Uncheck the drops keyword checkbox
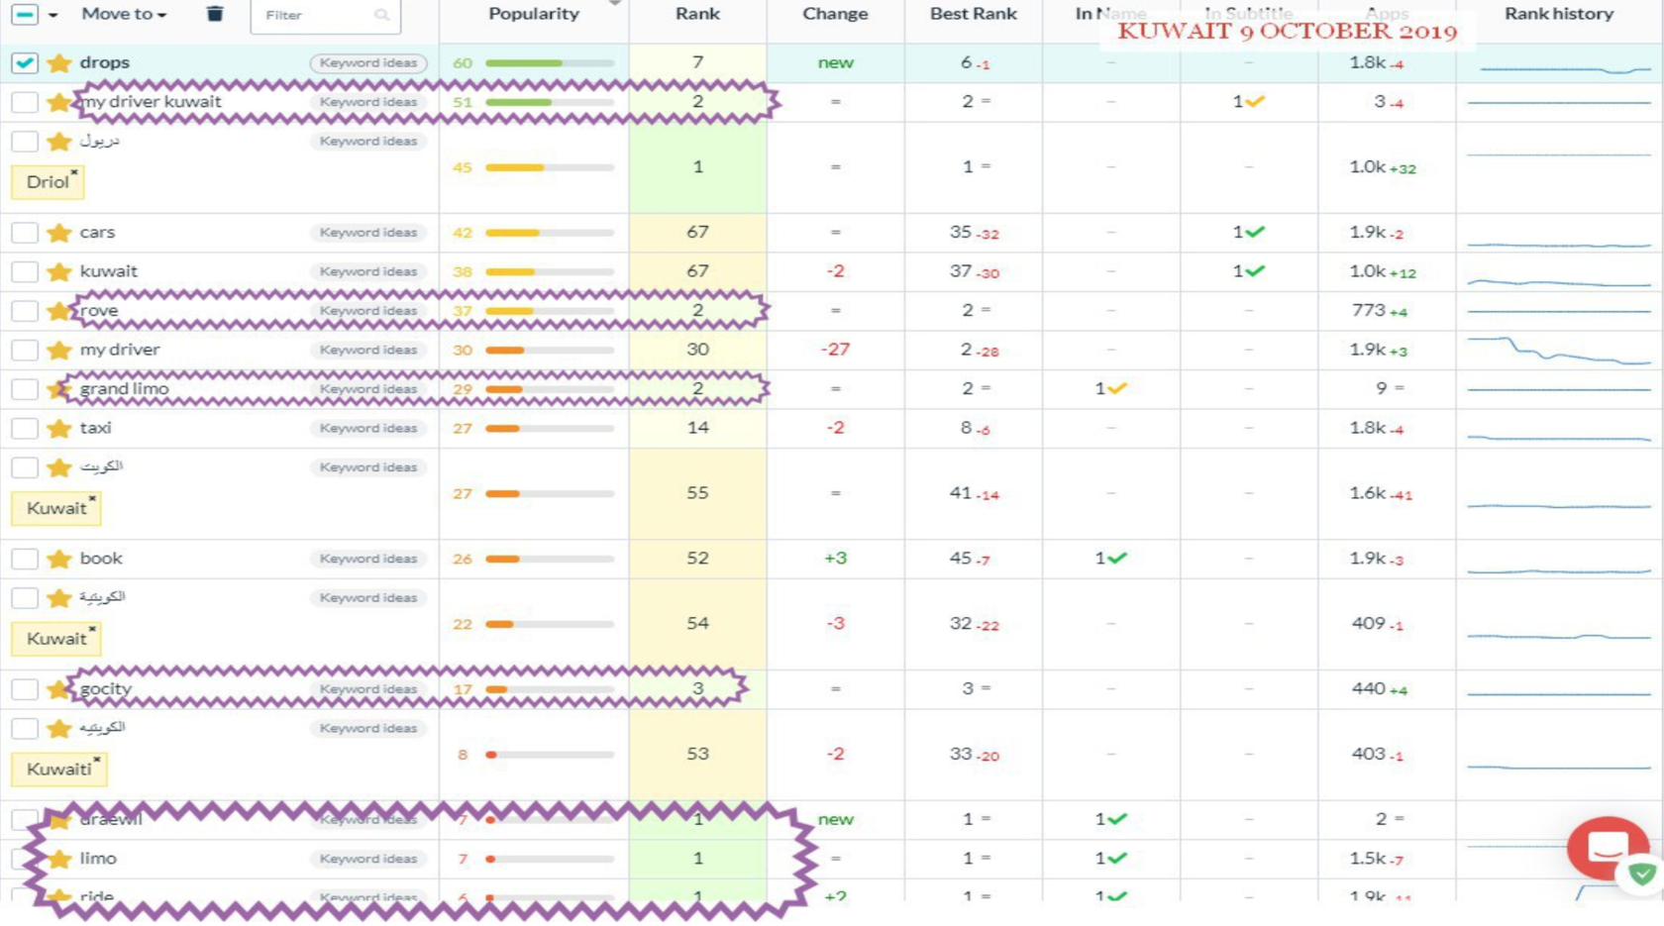This screenshot has height=926, width=1664. pos(25,63)
